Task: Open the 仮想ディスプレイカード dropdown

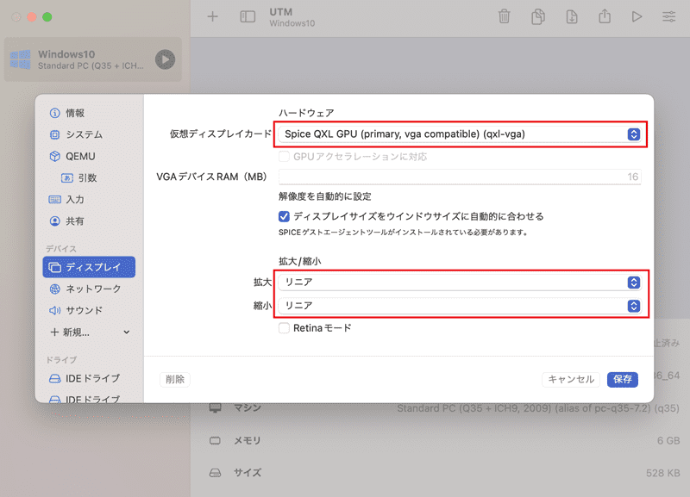Action: tap(460, 134)
